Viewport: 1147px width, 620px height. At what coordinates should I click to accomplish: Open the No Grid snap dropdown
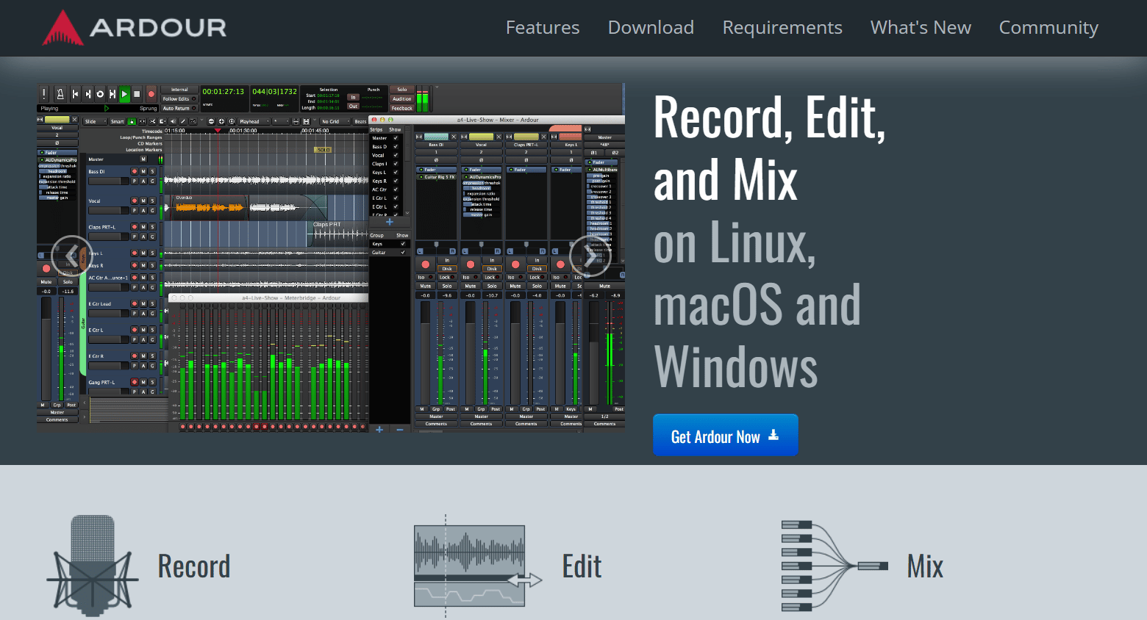point(335,121)
